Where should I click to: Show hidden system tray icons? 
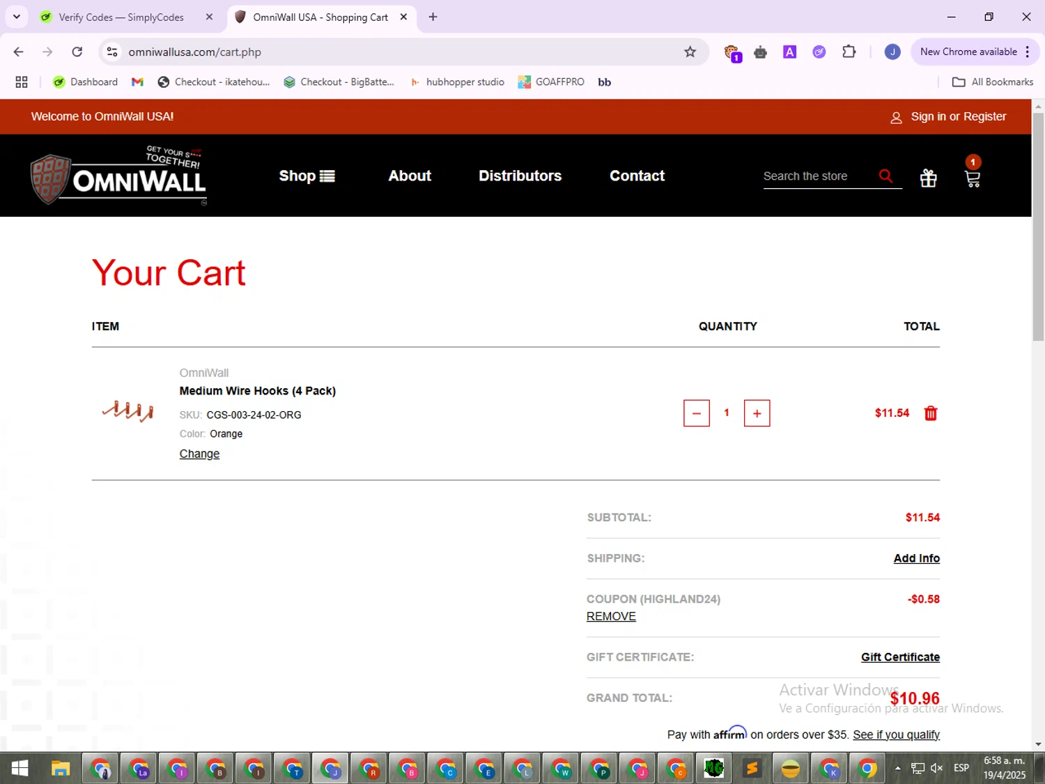click(898, 768)
